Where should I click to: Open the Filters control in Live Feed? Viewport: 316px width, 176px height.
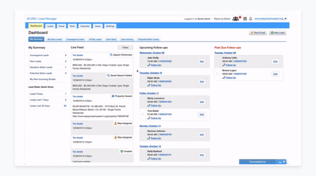click(125, 47)
